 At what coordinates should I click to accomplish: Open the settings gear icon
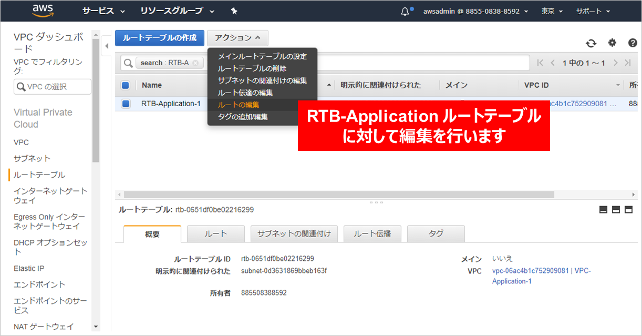pos(612,43)
